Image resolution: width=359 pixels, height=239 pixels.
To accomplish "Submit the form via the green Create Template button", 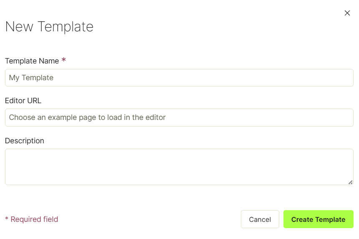I will click(x=318, y=219).
